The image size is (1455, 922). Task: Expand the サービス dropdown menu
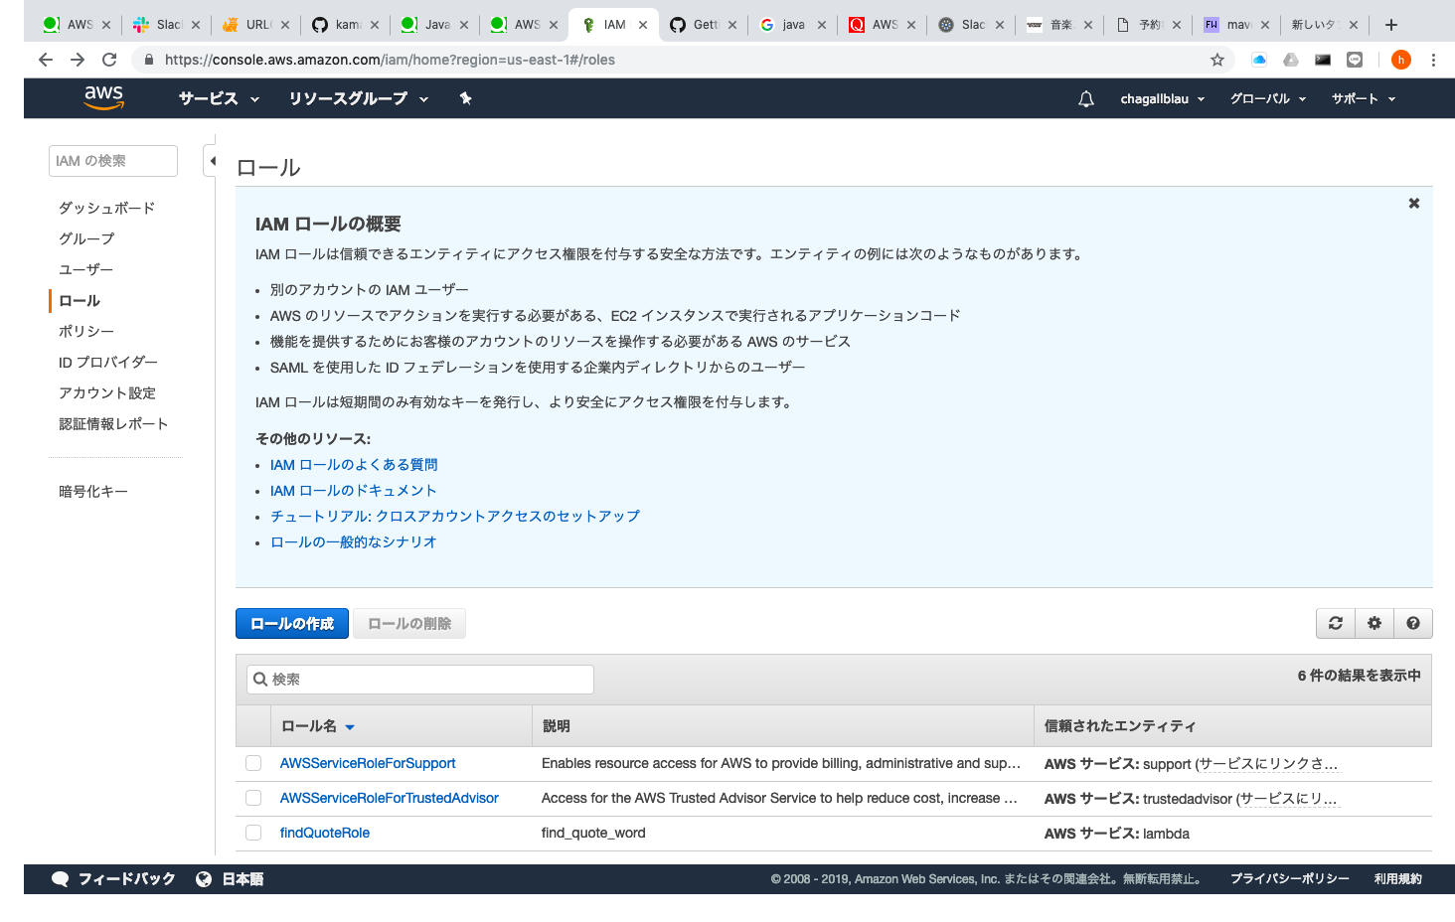point(219,98)
